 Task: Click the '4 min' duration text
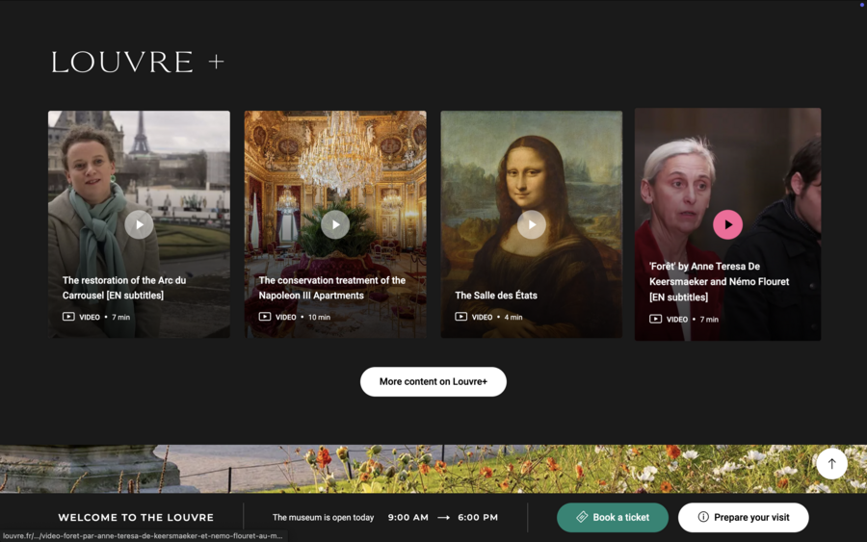[513, 317]
